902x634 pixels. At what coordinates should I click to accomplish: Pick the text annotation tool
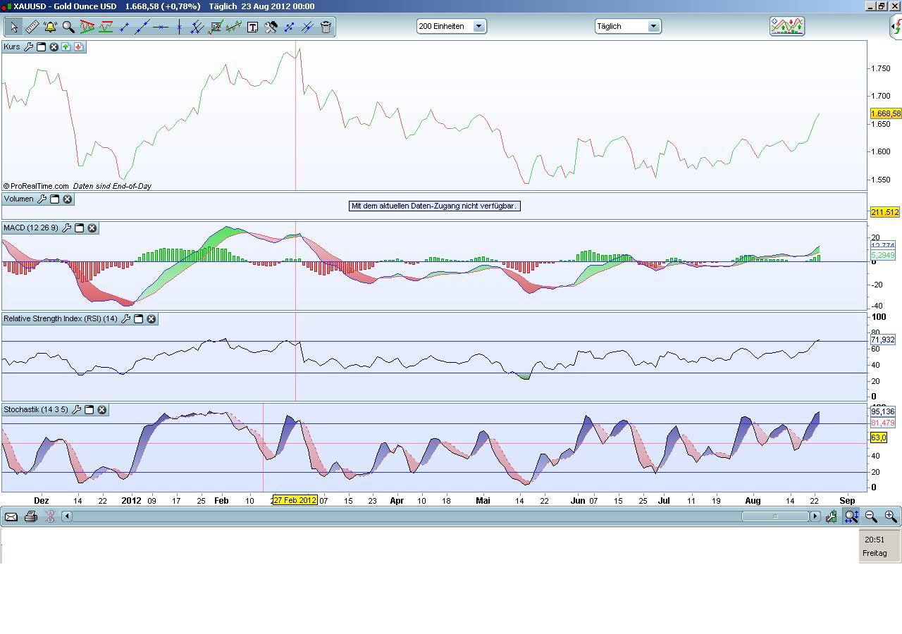[x=252, y=27]
